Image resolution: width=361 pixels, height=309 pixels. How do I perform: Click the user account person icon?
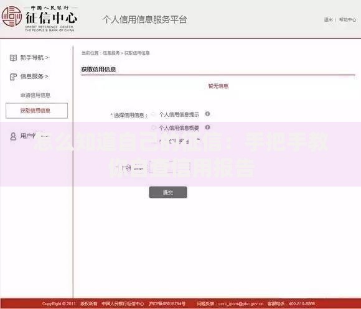[x=13, y=136]
